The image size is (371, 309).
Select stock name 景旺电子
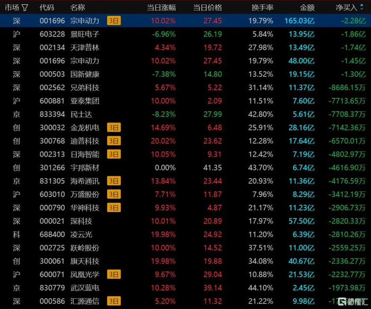pos(85,34)
